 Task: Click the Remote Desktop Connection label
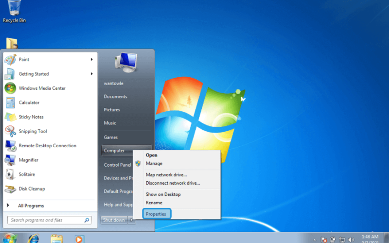pos(48,145)
